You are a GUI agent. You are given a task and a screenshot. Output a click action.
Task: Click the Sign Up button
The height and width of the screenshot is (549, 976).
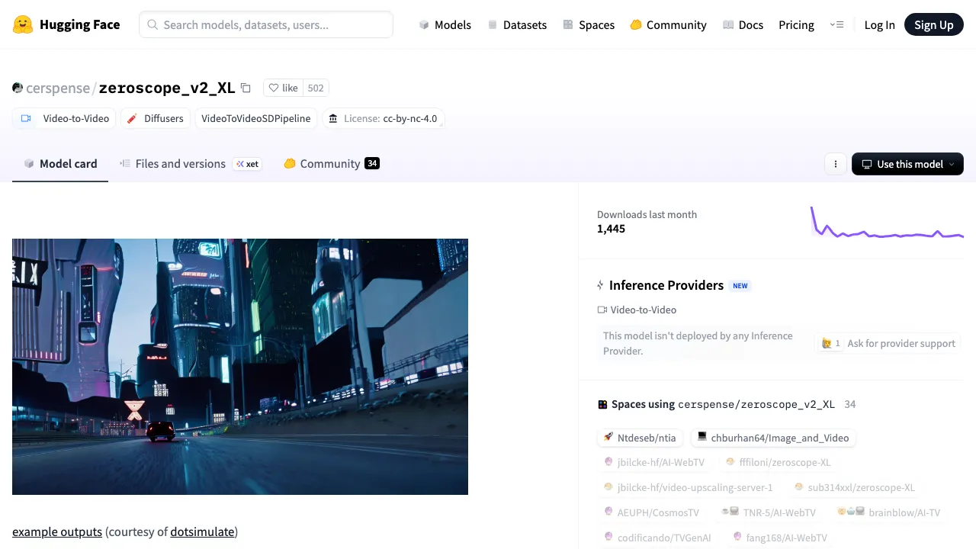933,25
